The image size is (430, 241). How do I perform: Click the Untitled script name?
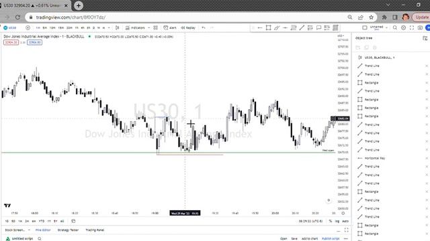point(22,238)
